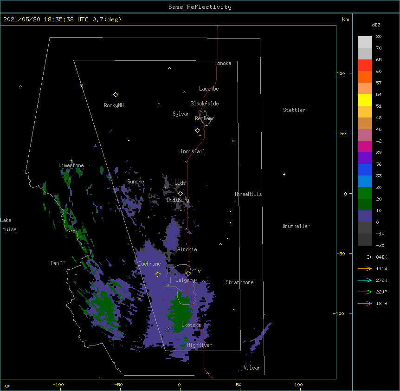
Task: Click the Ponoka city label
Action: [223, 63]
